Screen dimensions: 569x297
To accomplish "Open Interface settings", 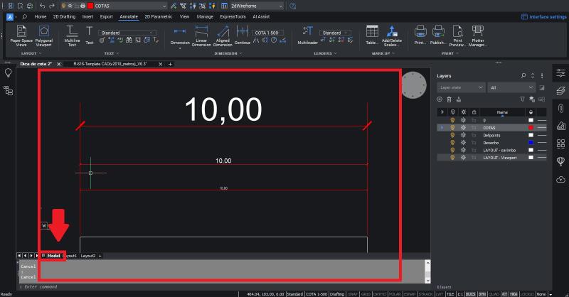I will pyautogui.click(x=543, y=16).
